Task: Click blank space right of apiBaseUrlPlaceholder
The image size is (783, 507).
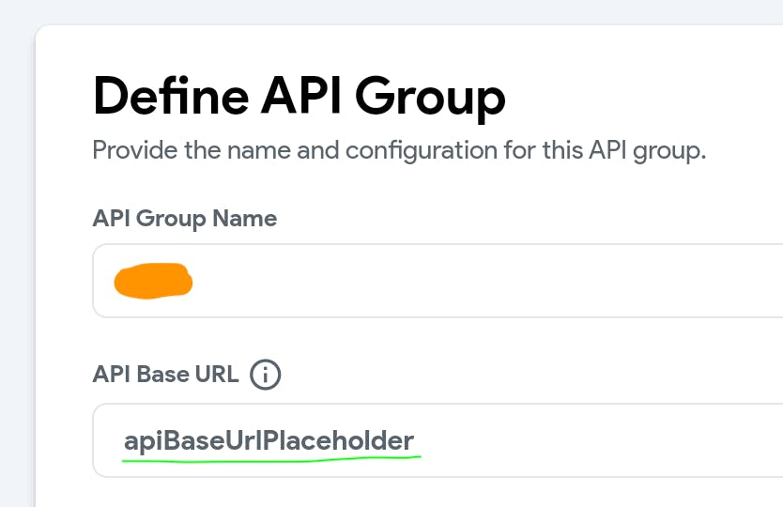Action: 601,440
